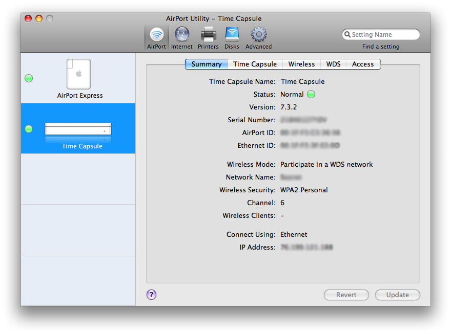Click the Update button
This screenshot has height=334, width=451.
coord(398,295)
